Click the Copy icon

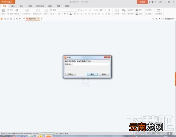tap(8, 14)
